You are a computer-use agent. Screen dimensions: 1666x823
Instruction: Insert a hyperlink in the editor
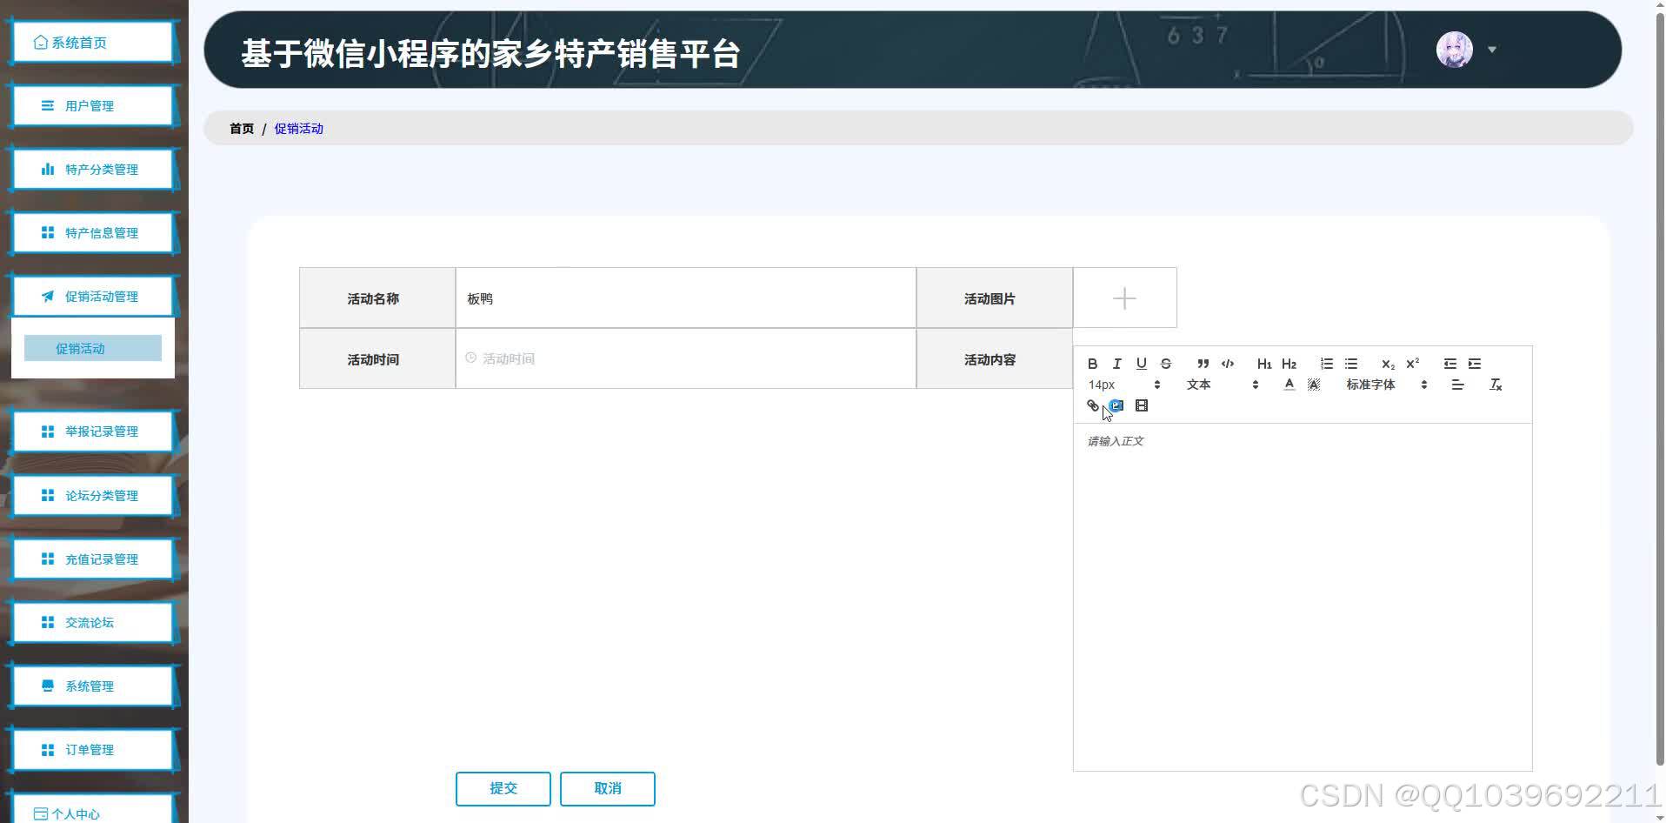tap(1092, 405)
